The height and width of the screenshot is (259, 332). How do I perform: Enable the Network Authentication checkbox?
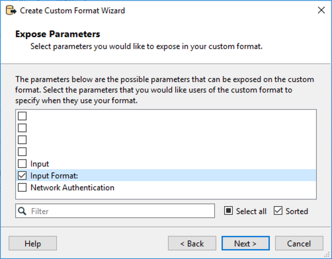[x=22, y=188]
